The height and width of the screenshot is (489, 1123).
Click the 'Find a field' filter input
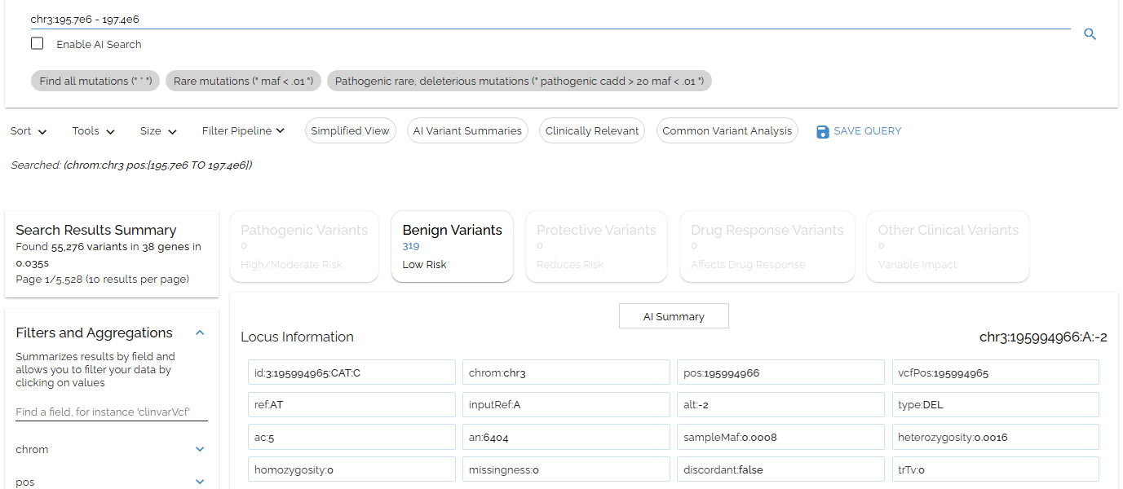click(x=112, y=412)
